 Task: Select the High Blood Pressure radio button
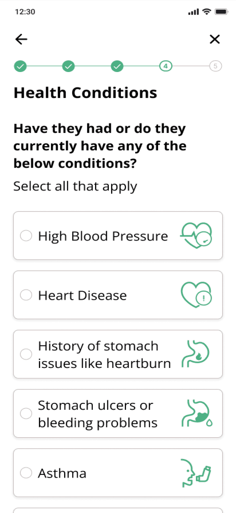26,235
